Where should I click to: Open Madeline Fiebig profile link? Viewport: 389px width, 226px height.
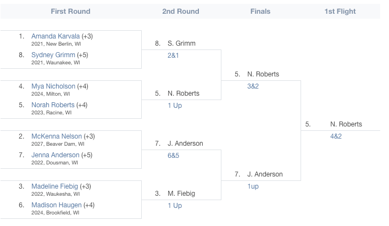[54, 186]
